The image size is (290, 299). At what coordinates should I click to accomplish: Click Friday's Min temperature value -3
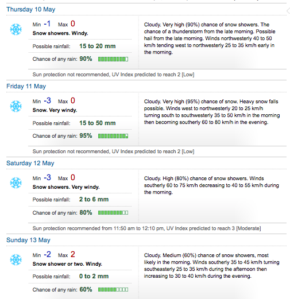point(48,100)
